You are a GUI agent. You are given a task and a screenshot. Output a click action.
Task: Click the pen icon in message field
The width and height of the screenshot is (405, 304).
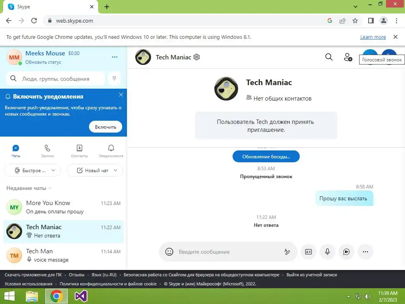pos(287,252)
